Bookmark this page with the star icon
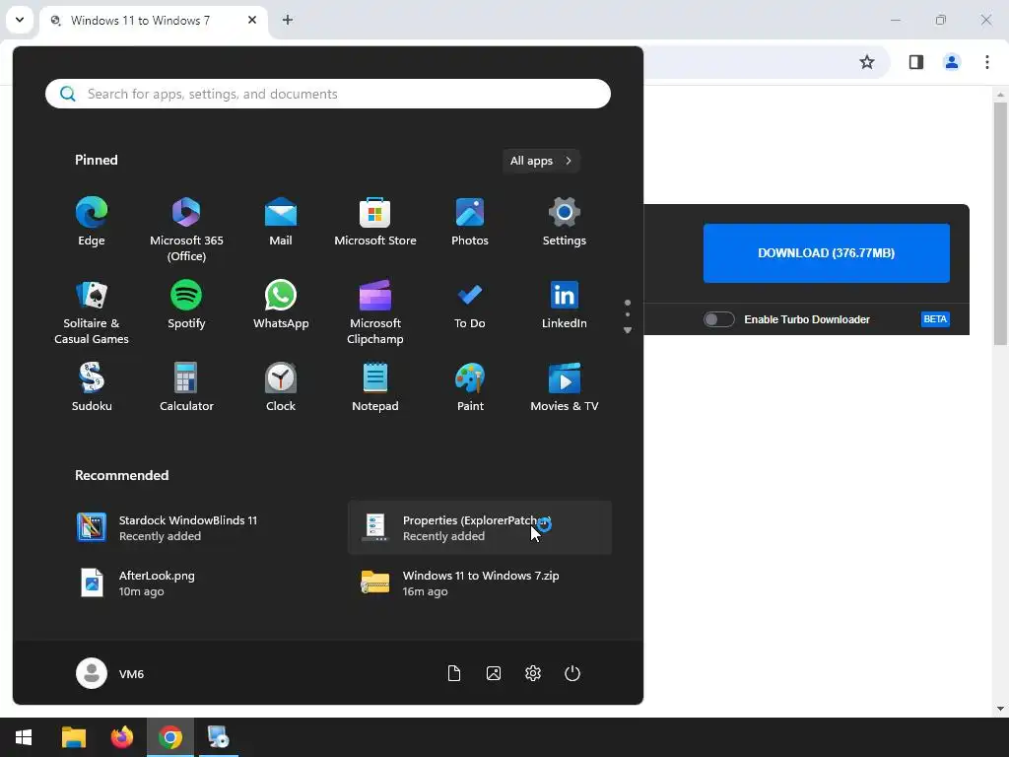 [x=867, y=62]
